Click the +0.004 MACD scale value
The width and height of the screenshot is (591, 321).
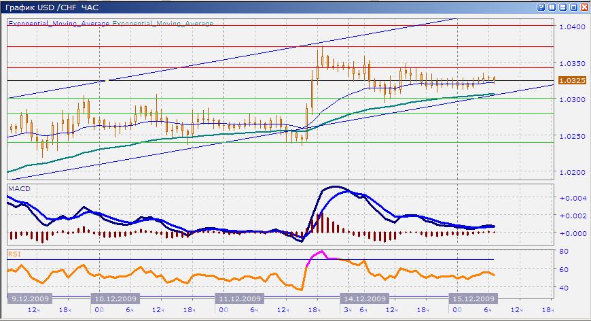tap(573, 198)
